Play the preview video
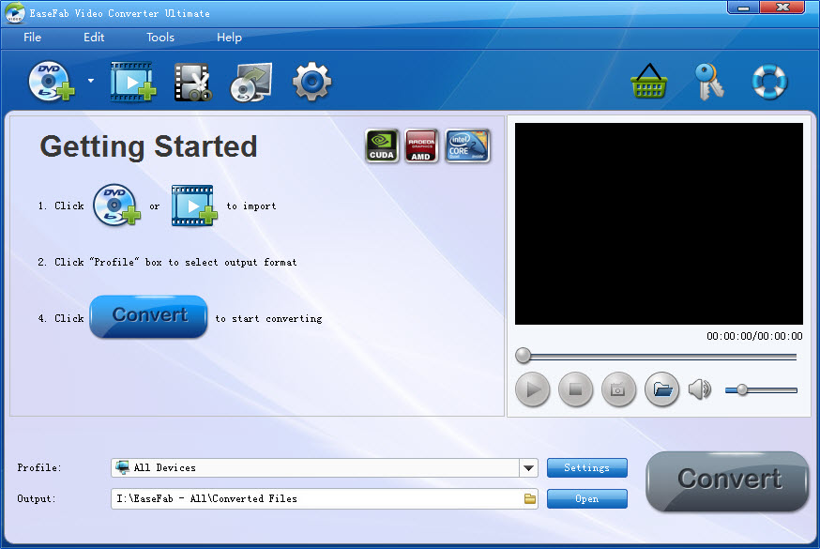The width and height of the screenshot is (820, 549). pos(532,389)
